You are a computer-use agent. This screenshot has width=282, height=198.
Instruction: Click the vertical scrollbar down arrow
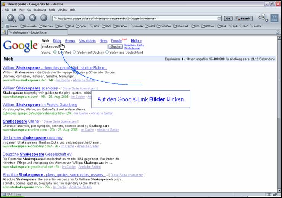click(279, 190)
